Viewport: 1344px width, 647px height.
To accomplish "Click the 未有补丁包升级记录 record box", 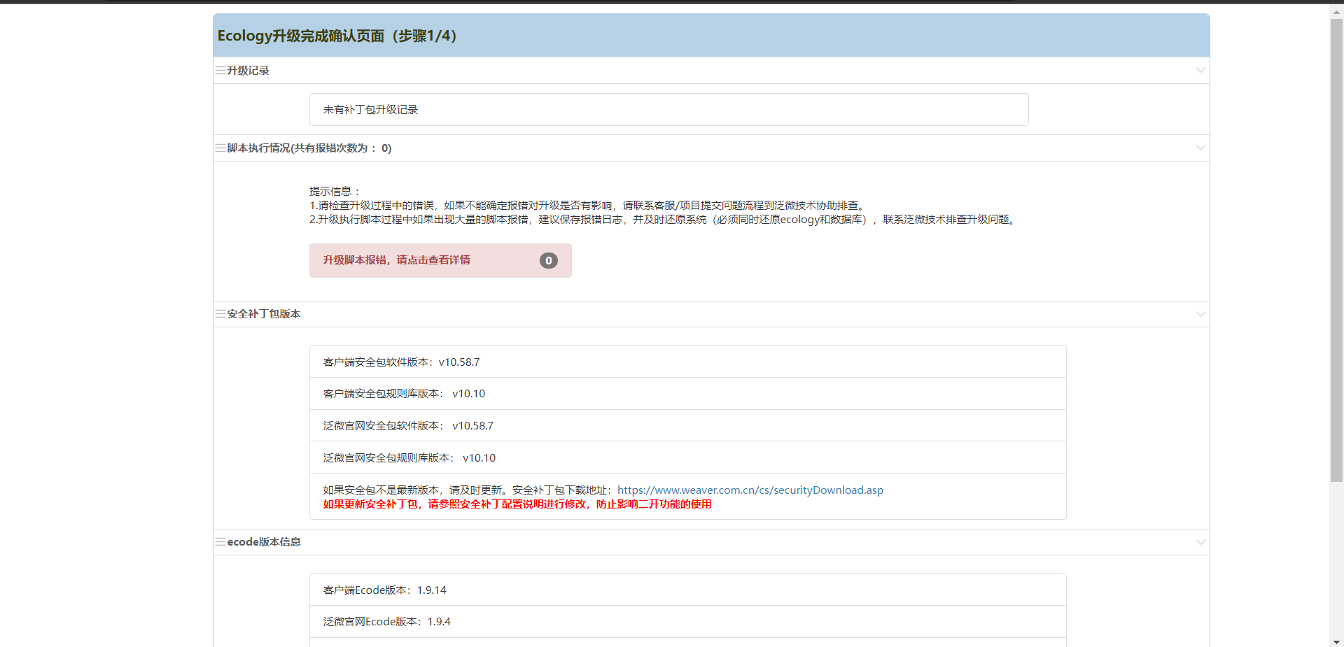I will coord(668,110).
